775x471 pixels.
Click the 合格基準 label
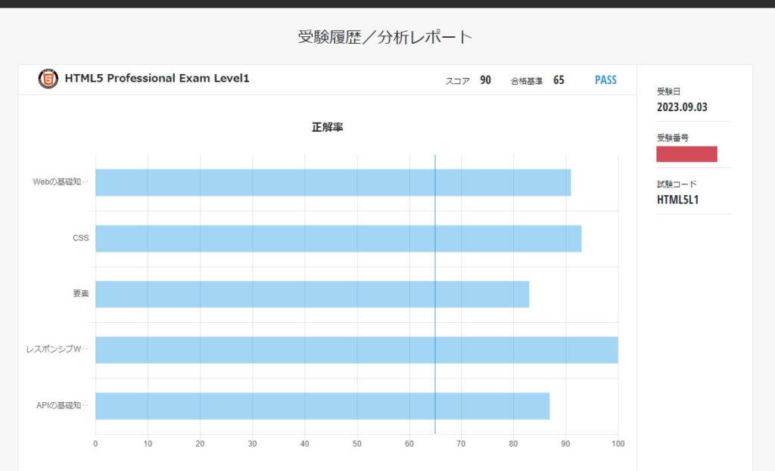(527, 81)
